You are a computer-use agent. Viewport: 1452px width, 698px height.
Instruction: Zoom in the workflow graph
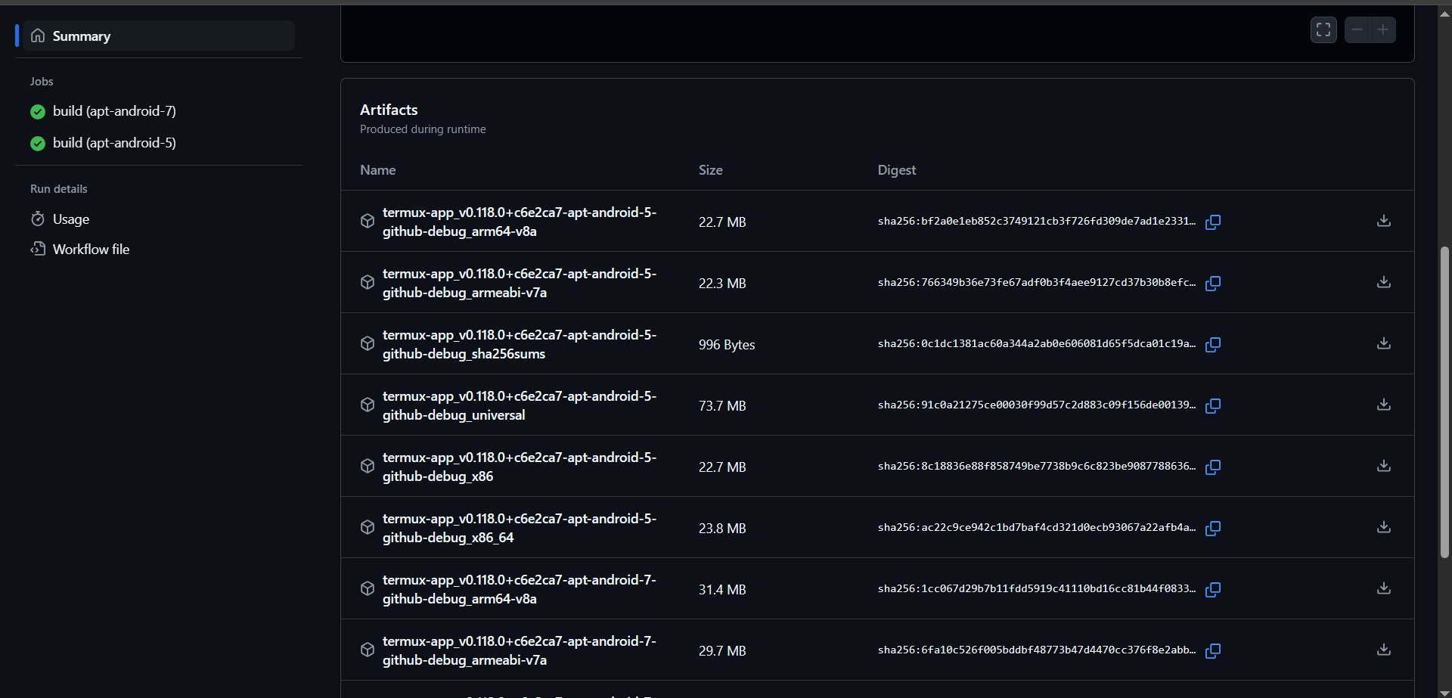point(1383,30)
